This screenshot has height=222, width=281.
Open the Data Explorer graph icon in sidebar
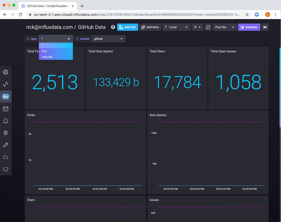click(6, 84)
